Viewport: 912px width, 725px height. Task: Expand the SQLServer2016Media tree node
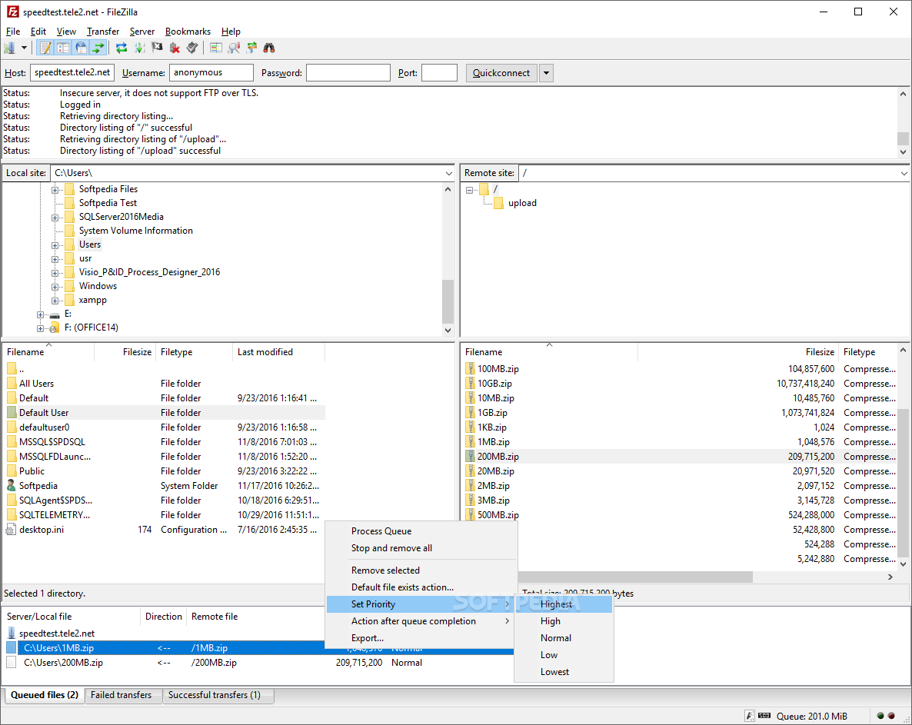[x=55, y=218]
